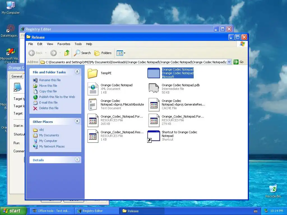Select the Orange Codec Notepad.pdb file icon
Screen dimensions: 287x215
[154, 88]
